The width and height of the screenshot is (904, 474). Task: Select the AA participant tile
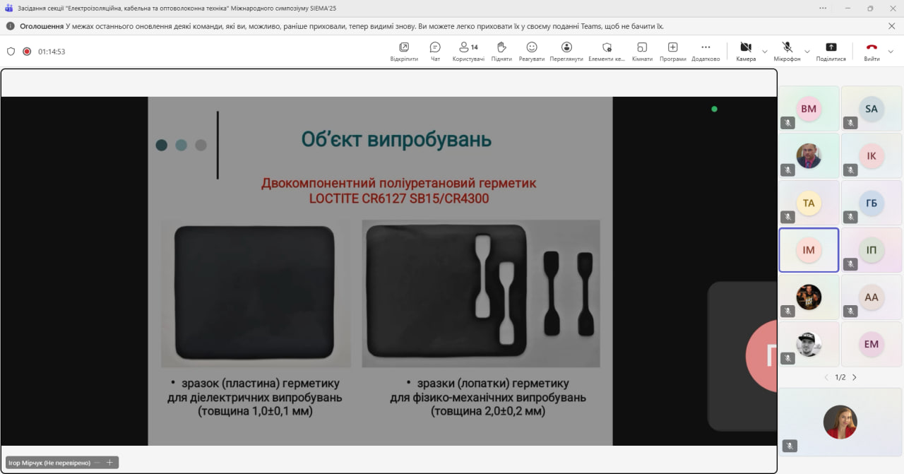coord(872,297)
